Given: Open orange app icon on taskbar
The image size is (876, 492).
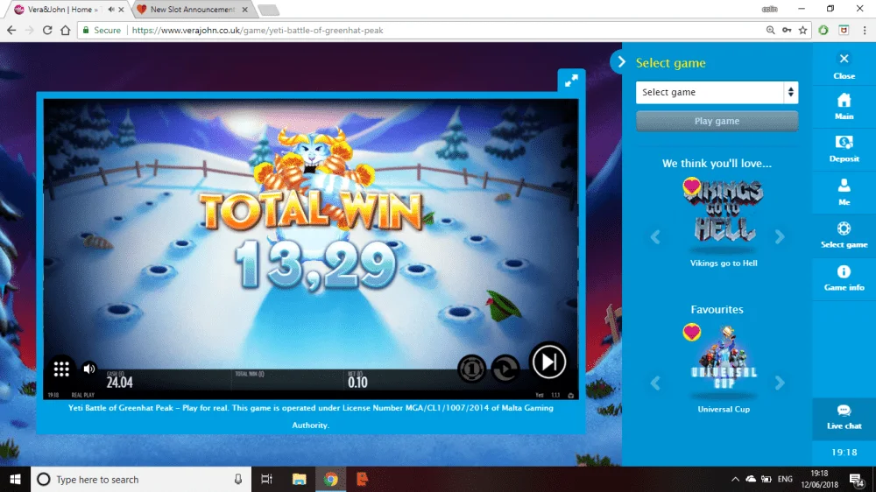Looking at the screenshot, I should coord(362,479).
